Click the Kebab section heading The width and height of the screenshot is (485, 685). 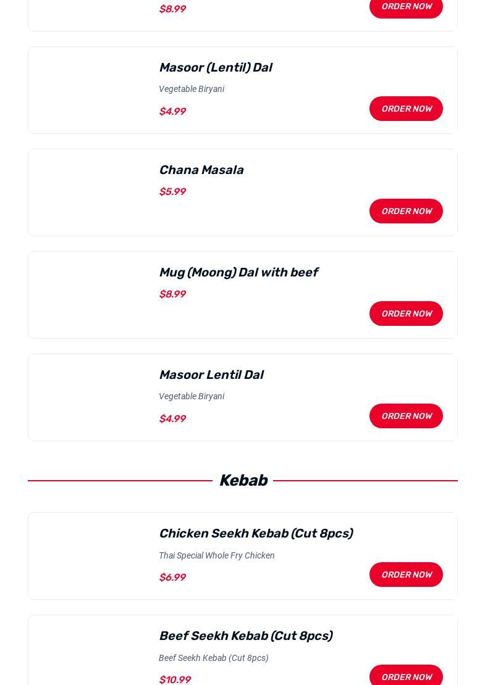243,480
